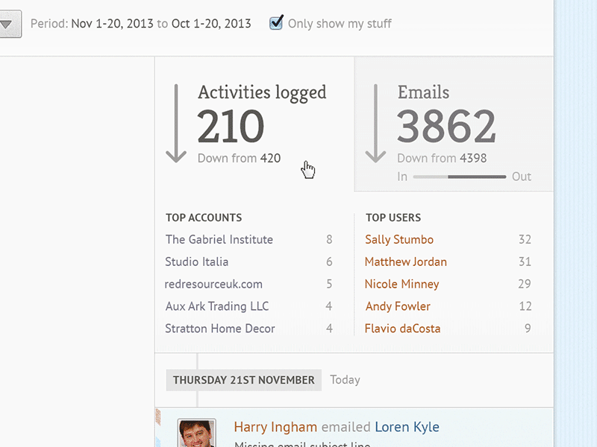This screenshot has height=447, width=597.
Task: Open Sally Stumbo's user profile
Action: click(399, 239)
